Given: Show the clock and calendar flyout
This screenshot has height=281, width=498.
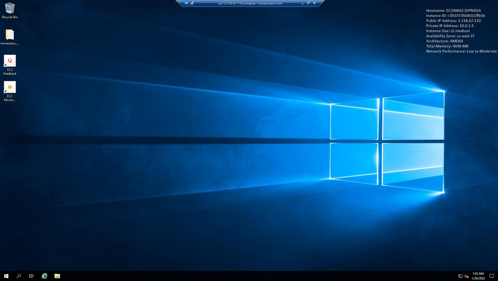Looking at the screenshot, I should click(478, 276).
